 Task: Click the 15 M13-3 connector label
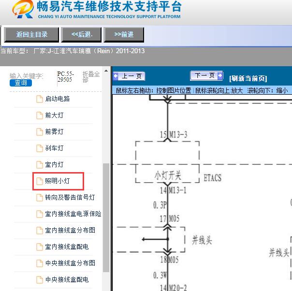pyautogui.click(x=174, y=134)
